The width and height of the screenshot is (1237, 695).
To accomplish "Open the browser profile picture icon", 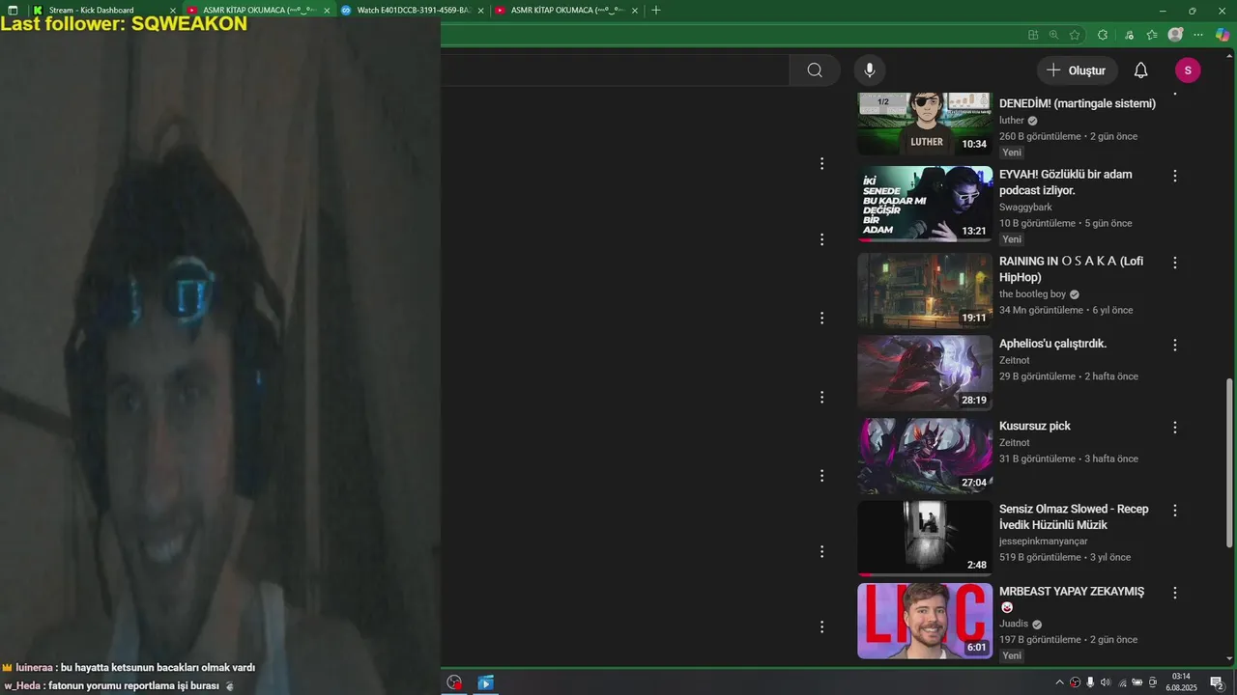I will click(1175, 35).
